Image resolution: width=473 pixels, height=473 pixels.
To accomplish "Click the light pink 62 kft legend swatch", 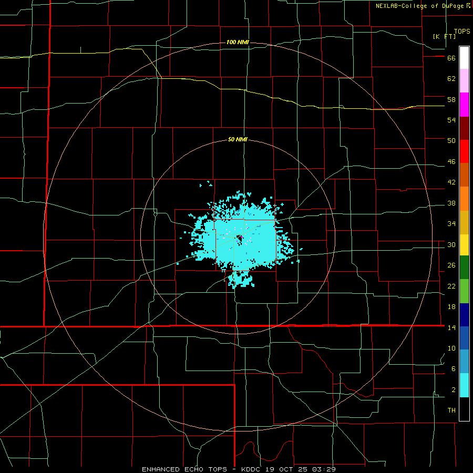I will pos(464,80).
